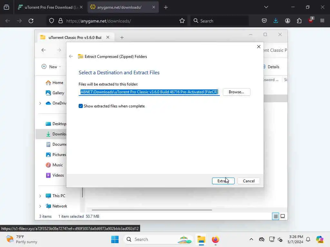This screenshot has width=330, height=247.
Task: Click the extraction destination path field
Action: point(149,92)
